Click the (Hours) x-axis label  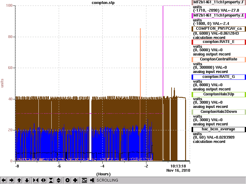pyautogui.click(x=103, y=174)
